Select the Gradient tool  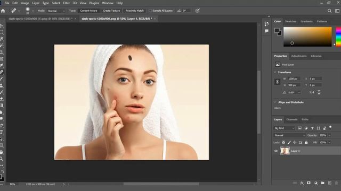tap(2, 106)
